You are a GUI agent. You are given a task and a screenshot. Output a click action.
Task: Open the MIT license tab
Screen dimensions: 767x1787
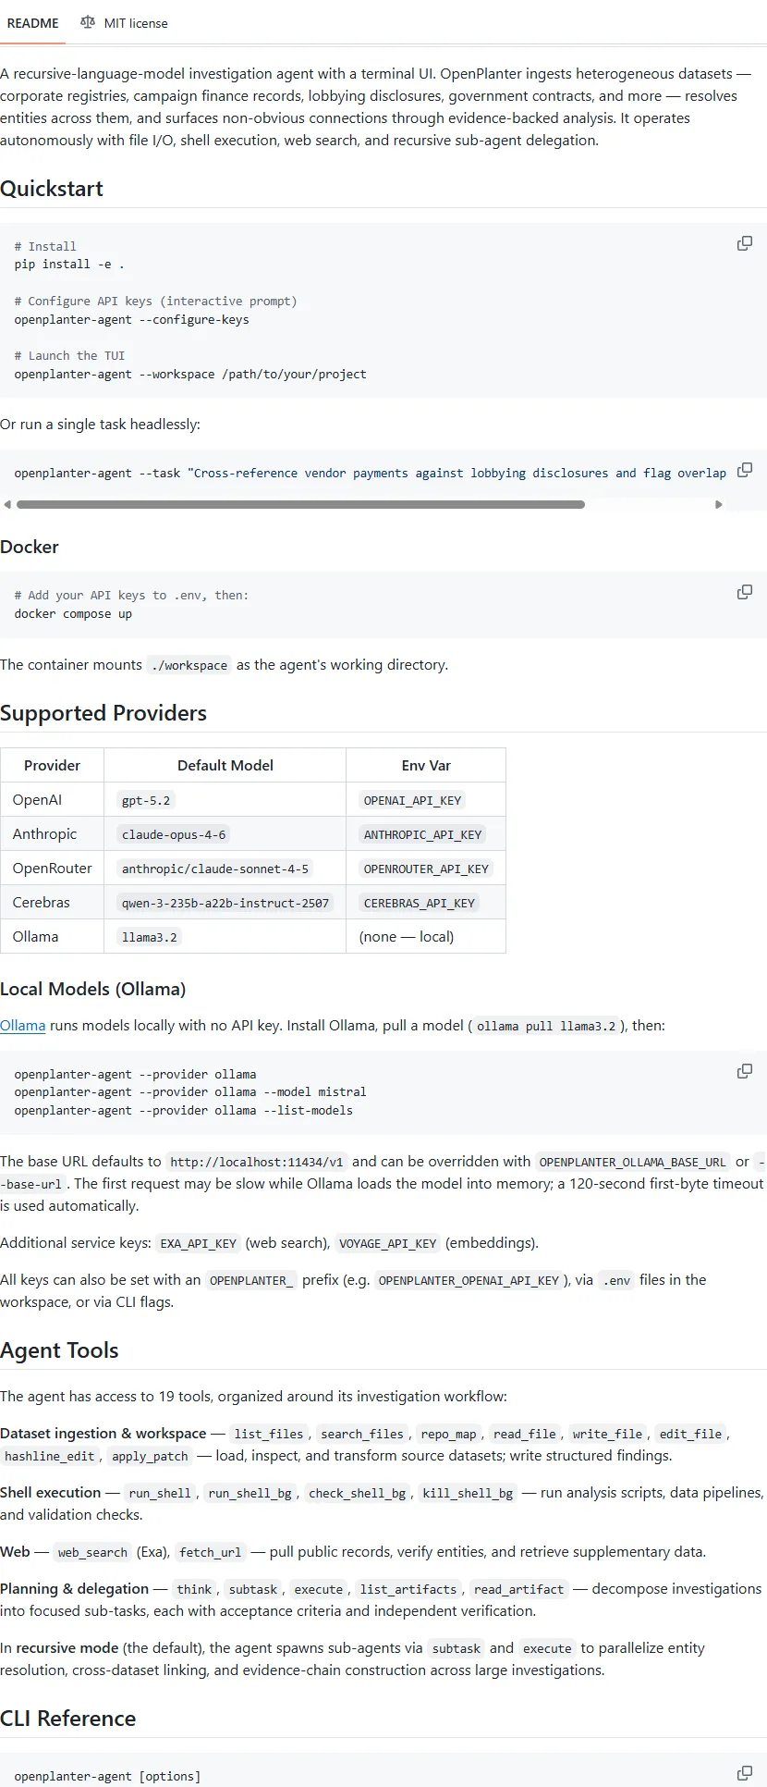coord(135,23)
